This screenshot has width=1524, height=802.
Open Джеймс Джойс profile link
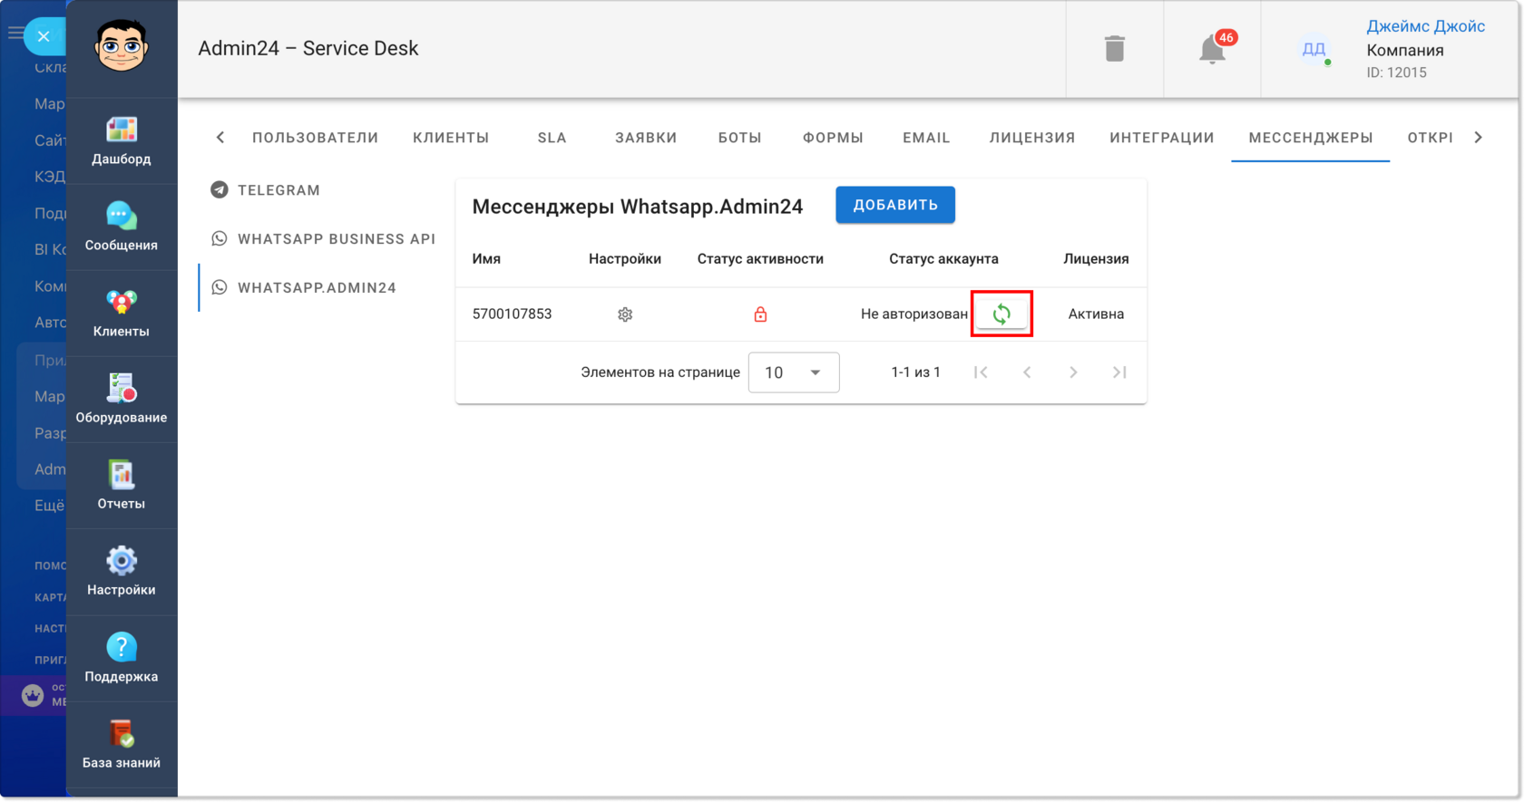pos(1425,26)
